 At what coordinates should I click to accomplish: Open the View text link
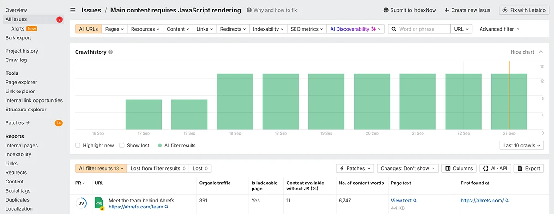tap(401, 201)
